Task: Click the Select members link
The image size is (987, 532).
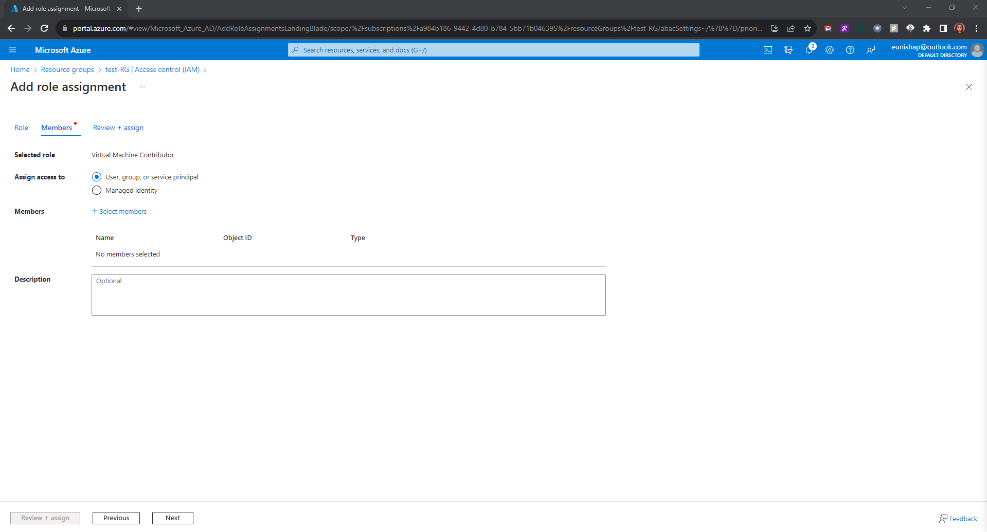Action: [x=119, y=211]
